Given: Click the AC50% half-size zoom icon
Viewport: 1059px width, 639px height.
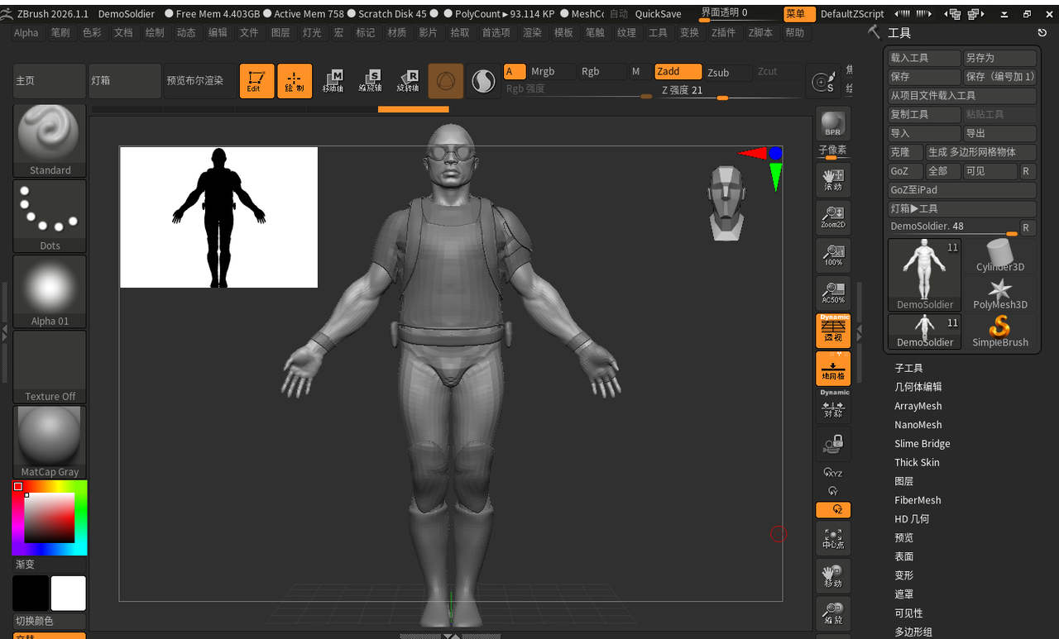Looking at the screenshot, I should point(832,293).
